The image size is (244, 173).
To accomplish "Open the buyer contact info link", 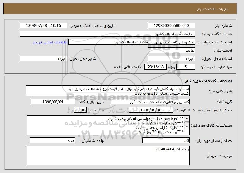I will click(50, 42).
